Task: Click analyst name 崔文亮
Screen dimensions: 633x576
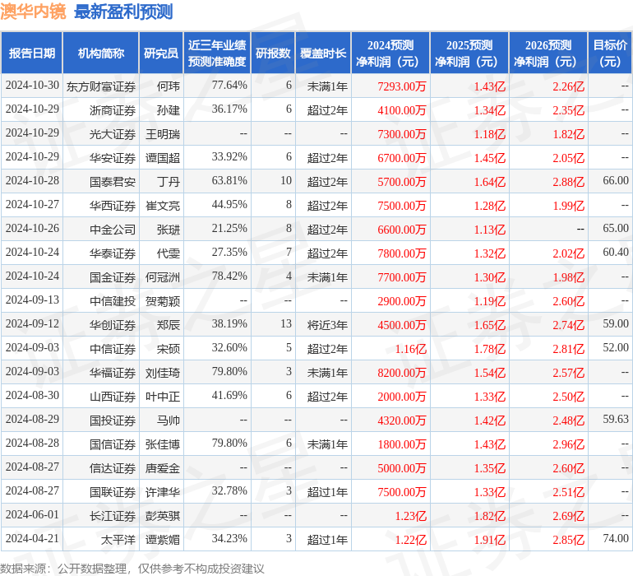Action: pos(163,206)
